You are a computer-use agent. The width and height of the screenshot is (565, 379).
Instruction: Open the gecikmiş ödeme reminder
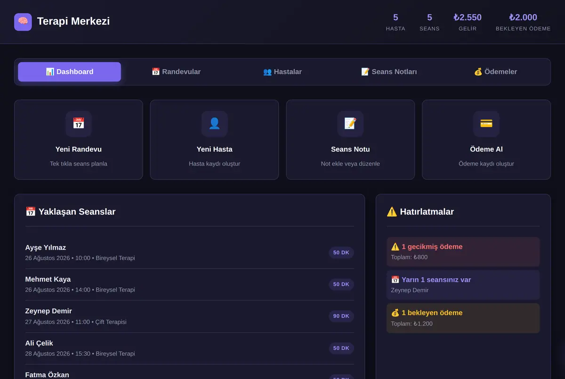(x=463, y=252)
